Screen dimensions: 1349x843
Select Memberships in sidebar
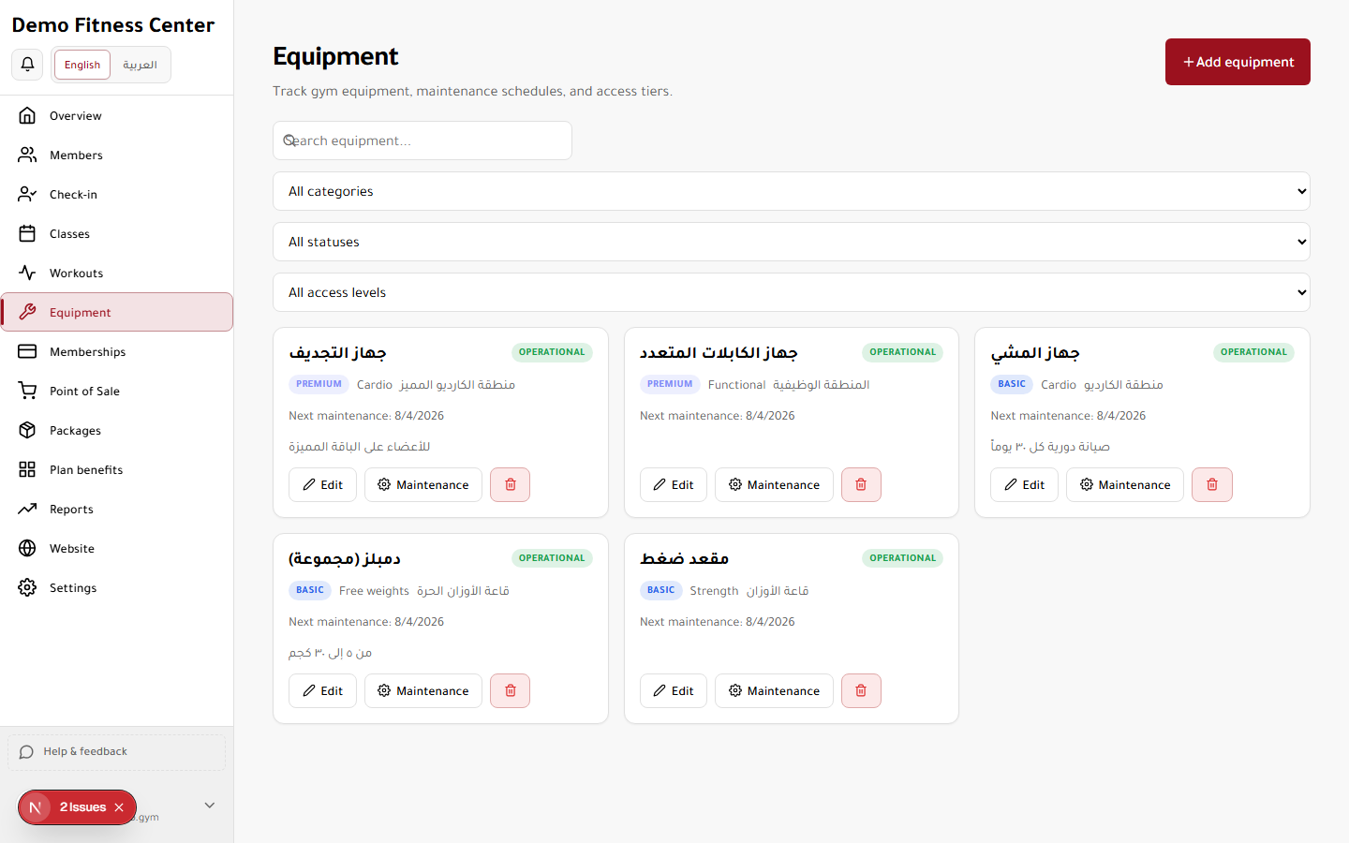click(117, 352)
